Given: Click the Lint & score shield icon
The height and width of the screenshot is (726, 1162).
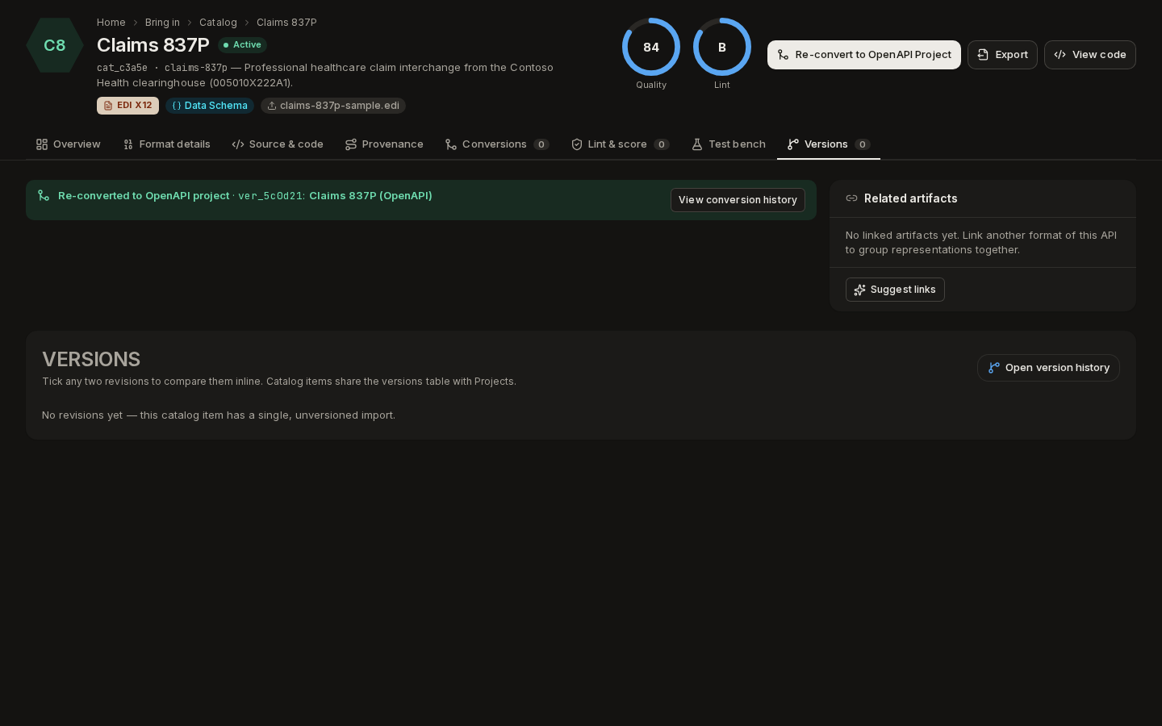Looking at the screenshot, I should (577, 144).
